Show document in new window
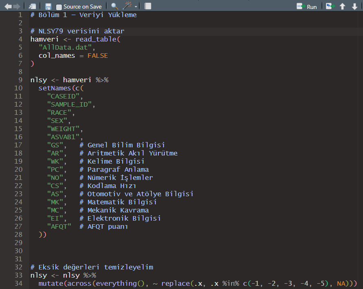363x289 pixels. click(33, 7)
